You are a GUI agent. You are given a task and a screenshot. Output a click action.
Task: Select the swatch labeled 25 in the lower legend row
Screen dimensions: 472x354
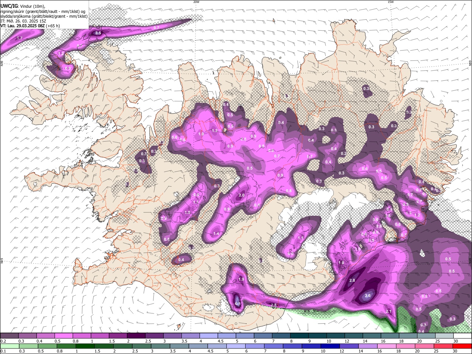[x=443, y=346]
